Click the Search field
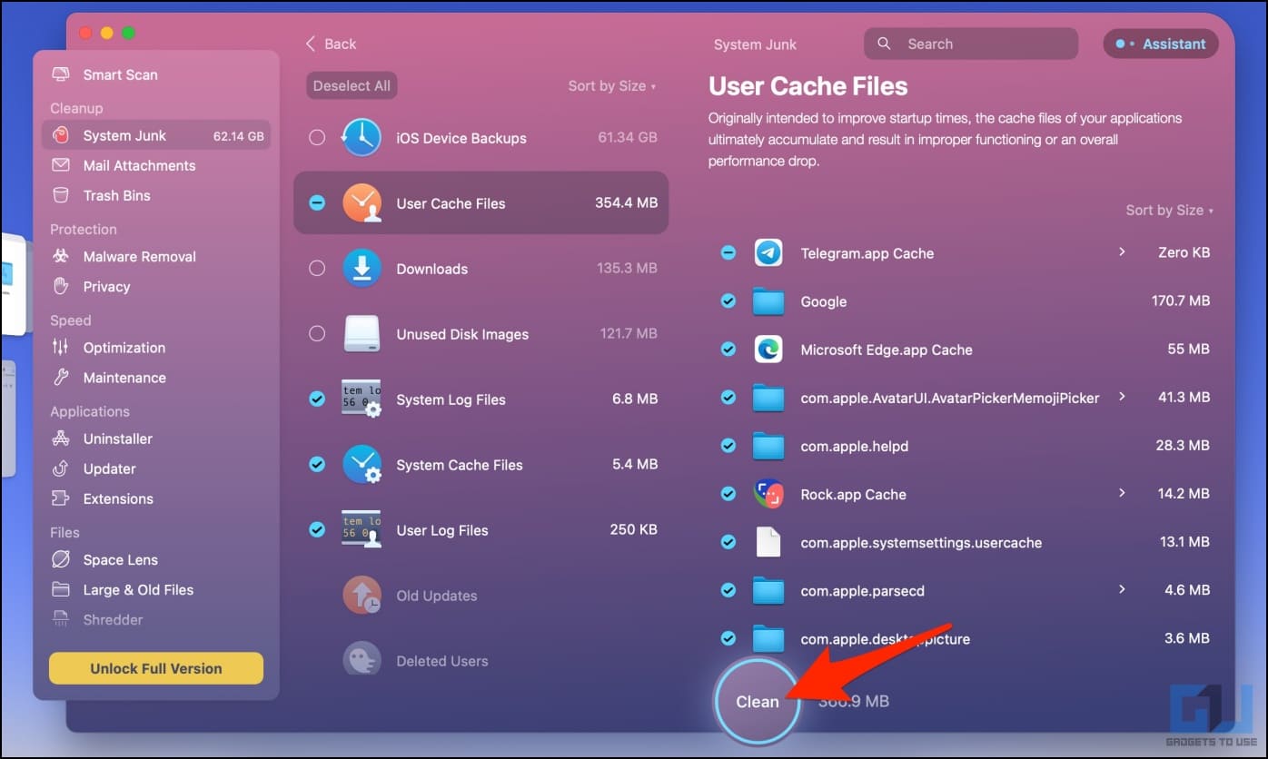This screenshot has width=1268, height=759. pyautogui.click(x=971, y=44)
